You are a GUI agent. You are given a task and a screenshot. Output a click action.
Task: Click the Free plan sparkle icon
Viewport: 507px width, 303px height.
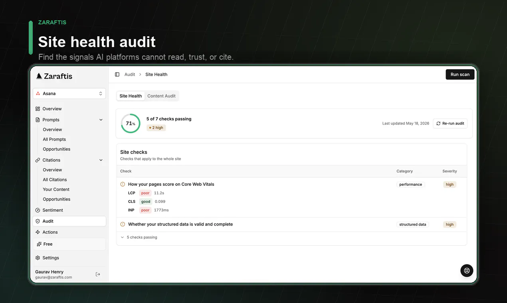pos(39,244)
